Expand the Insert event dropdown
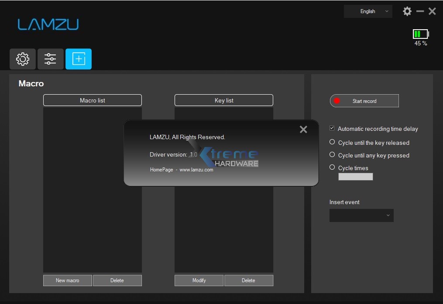 point(361,215)
